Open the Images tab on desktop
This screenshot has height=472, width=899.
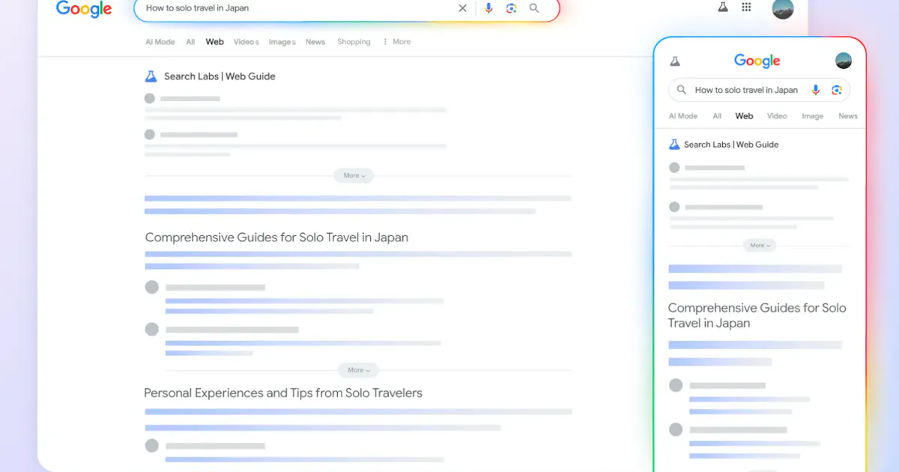(282, 42)
